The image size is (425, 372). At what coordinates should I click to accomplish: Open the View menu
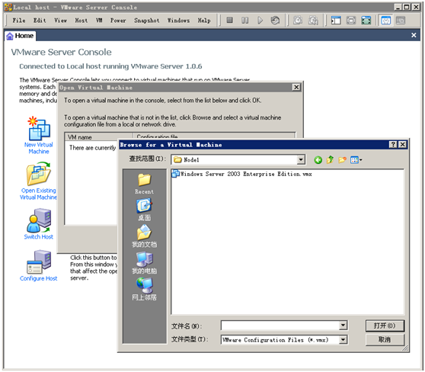(60, 21)
